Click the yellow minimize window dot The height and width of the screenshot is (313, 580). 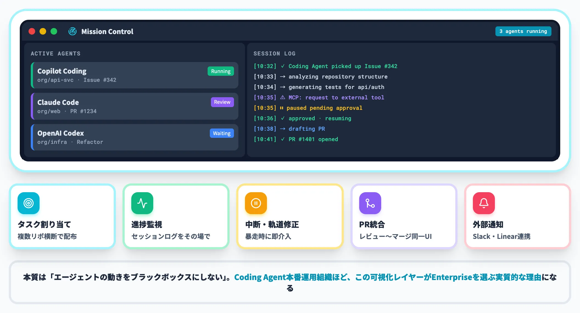43,32
